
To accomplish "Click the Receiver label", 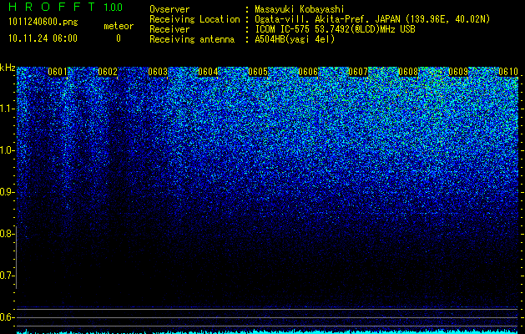I will tap(169, 29).
